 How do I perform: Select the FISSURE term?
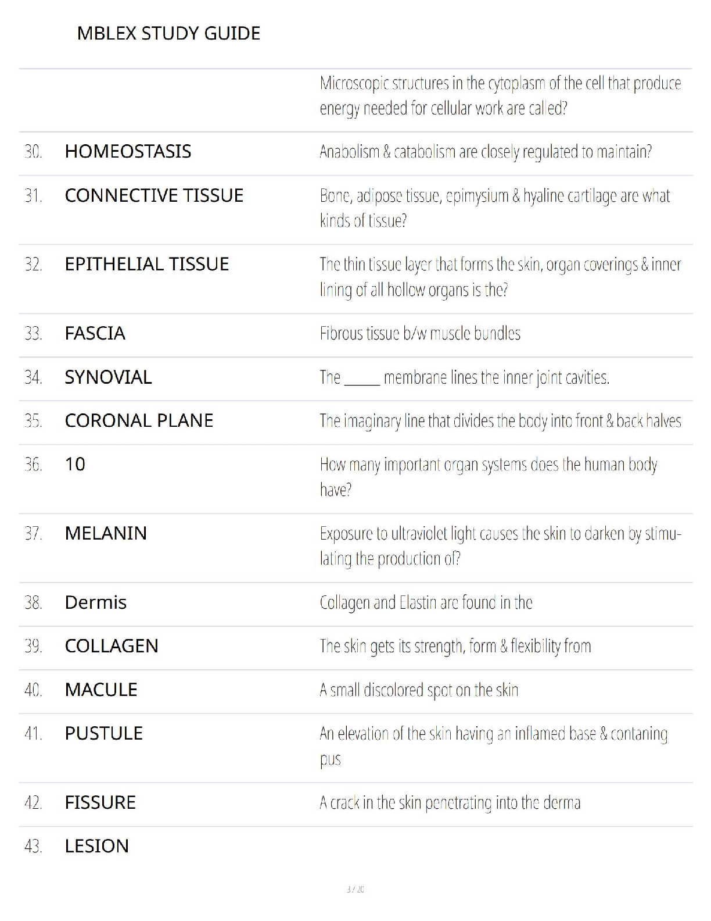point(100,802)
